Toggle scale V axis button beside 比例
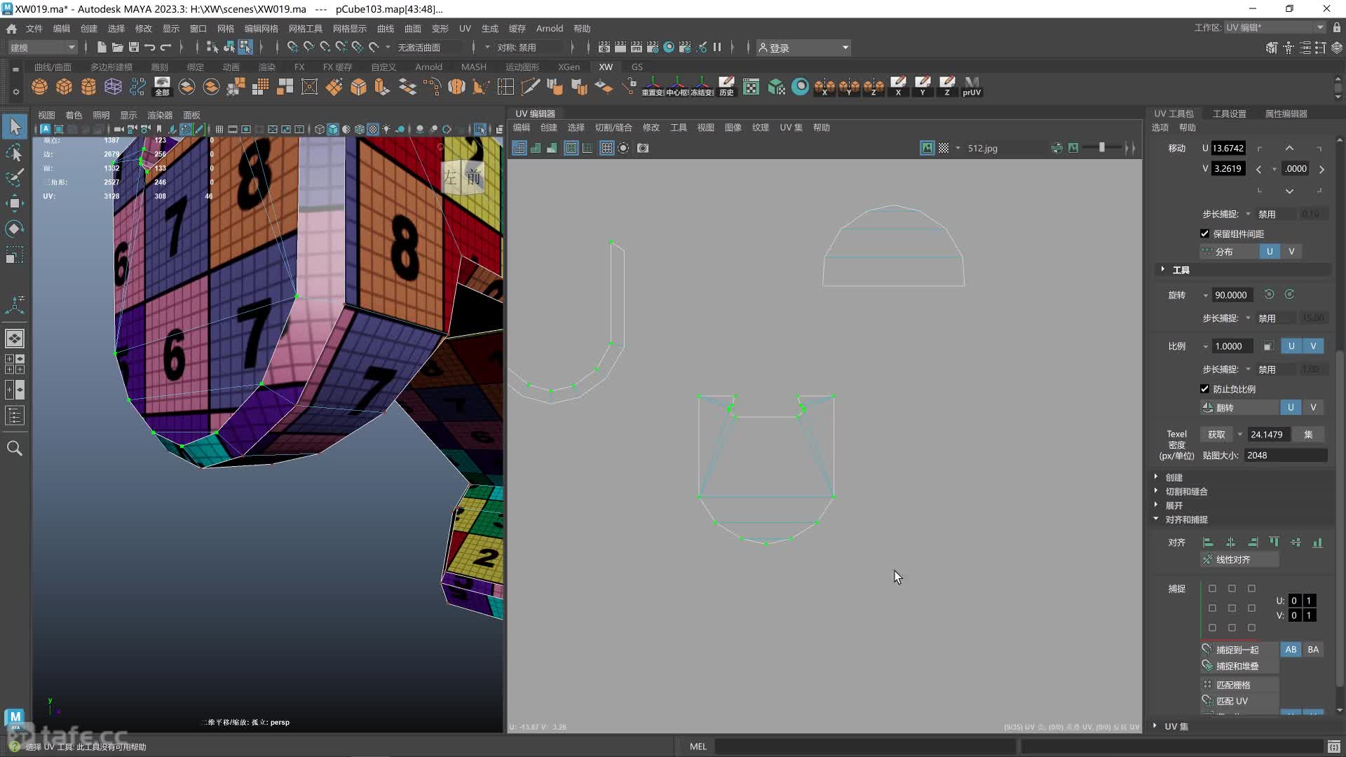The image size is (1346, 757). pos(1313,346)
